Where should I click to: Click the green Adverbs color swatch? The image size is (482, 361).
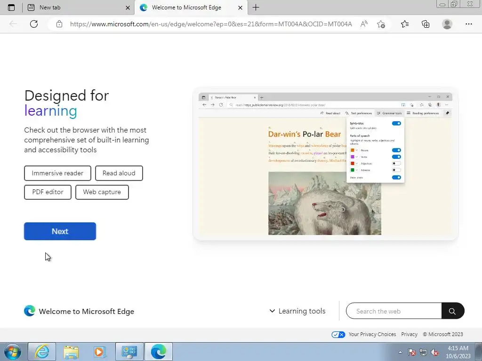352,170
